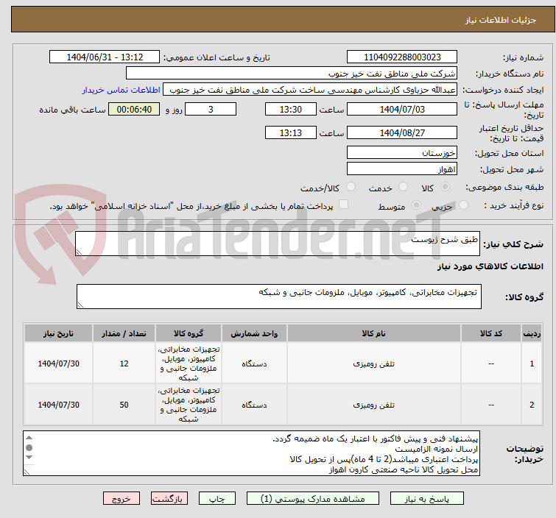Image resolution: width=556 pixels, height=518 pixels.
Task: Click the چاپ print button
Action: pos(217,499)
